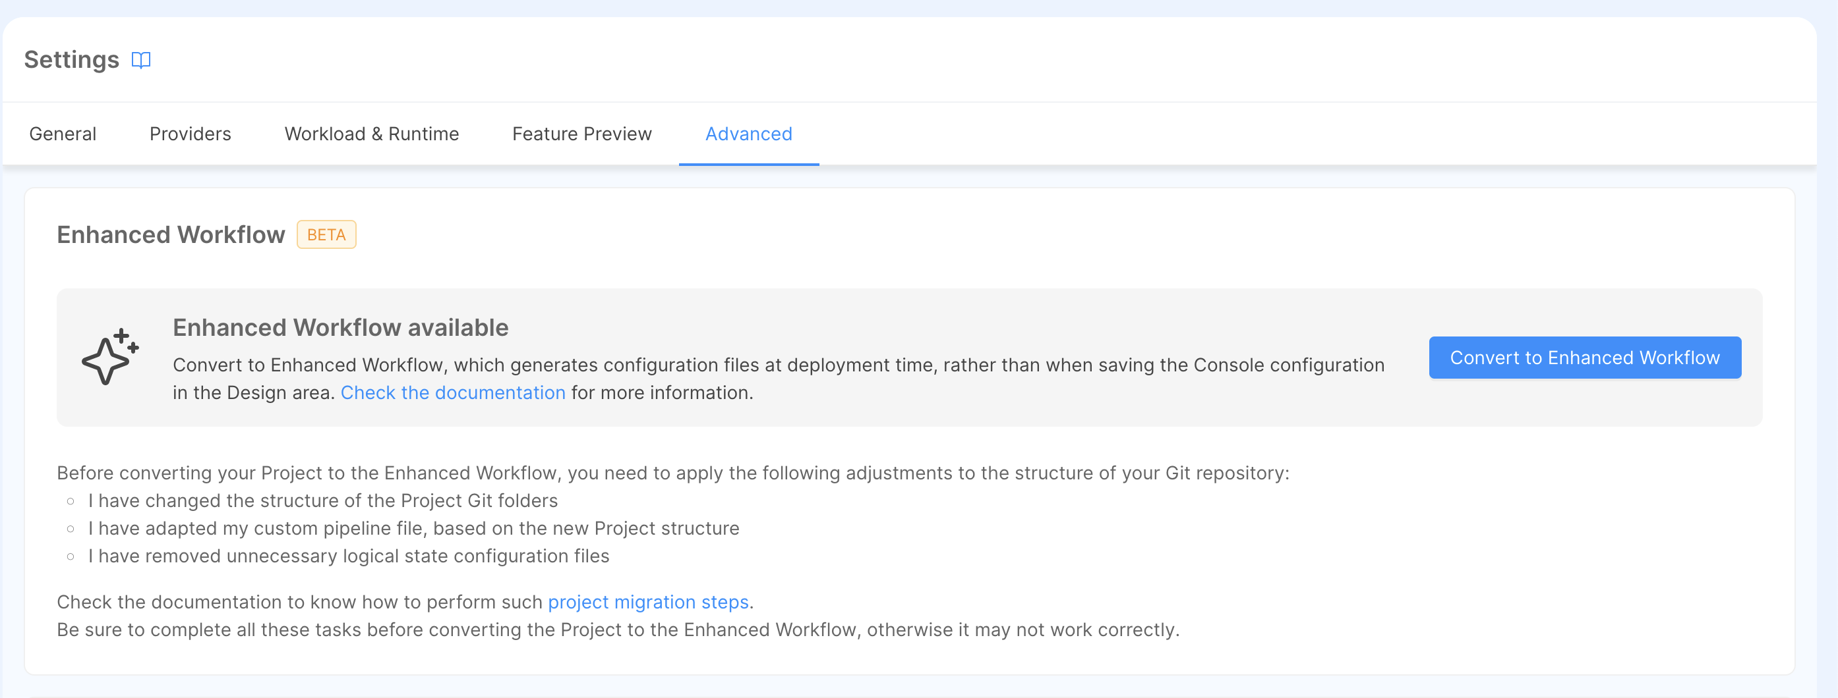Switch to the General tab
This screenshot has width=1838, height=698.
[63, 134]
